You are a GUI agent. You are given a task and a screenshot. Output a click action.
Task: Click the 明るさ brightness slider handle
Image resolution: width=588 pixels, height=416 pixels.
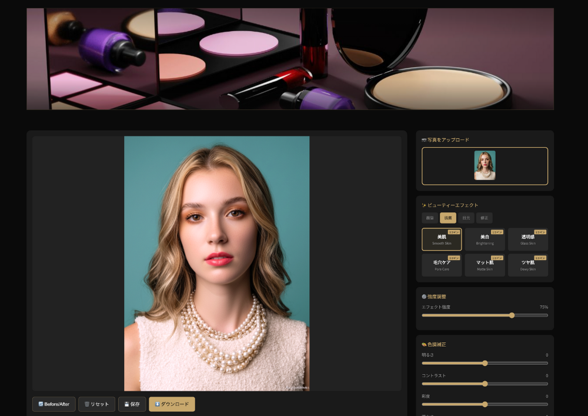485,363
